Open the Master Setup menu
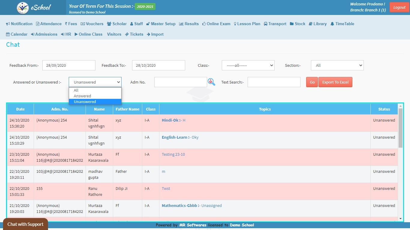Screen dimensions: 410x230 click(x=161, y=24)
